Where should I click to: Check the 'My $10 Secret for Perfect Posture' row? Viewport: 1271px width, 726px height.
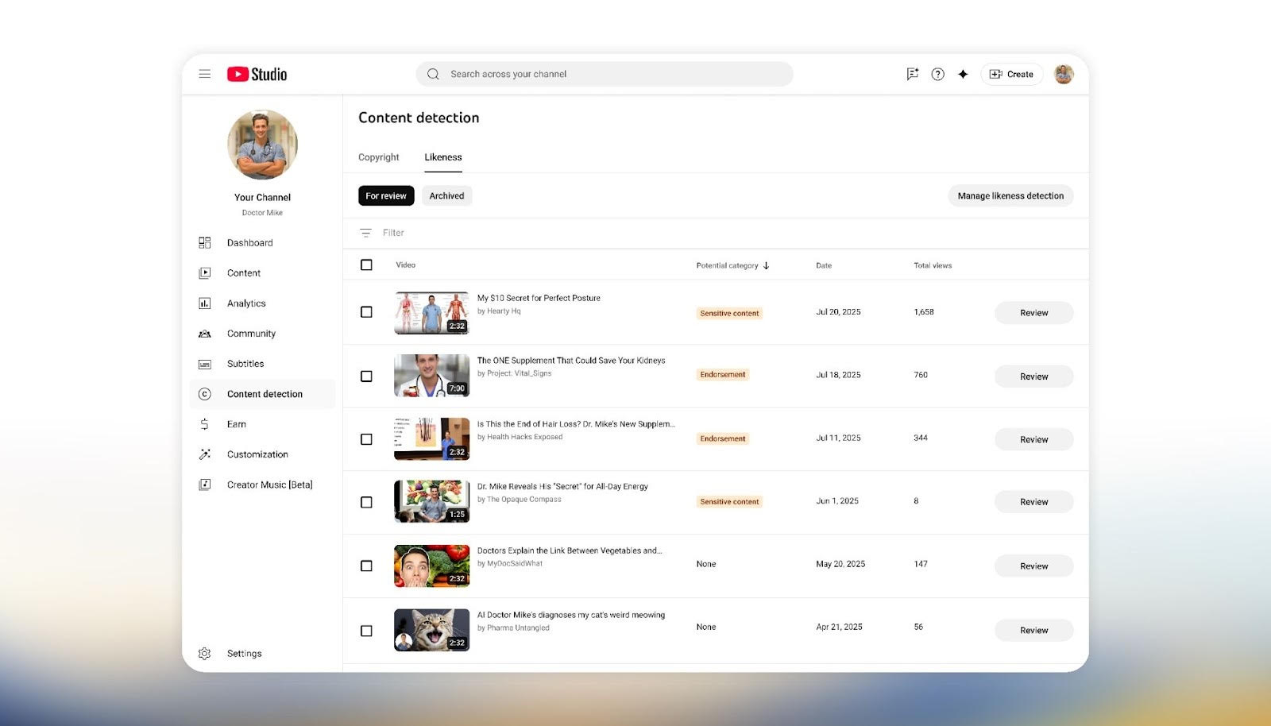[366, 312]
